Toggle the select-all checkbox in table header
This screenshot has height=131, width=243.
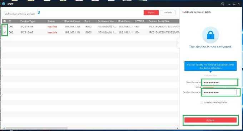(x=5, y=21)
